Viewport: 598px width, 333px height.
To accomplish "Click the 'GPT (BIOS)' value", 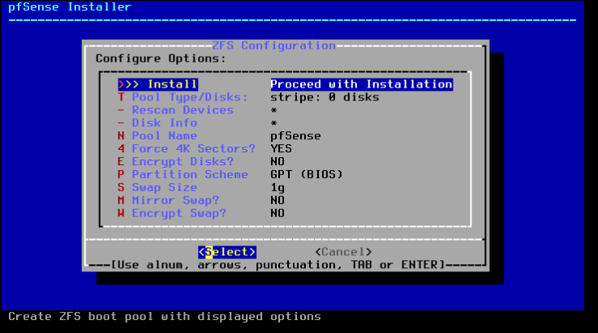I will [307, 175].
